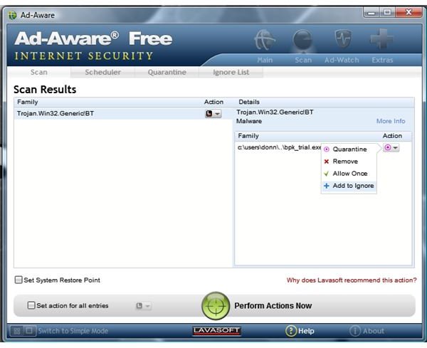Click the Action header in details pane

pos(392,136)
